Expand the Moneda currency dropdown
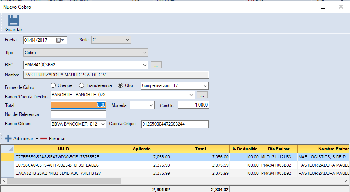 (151, 105)
